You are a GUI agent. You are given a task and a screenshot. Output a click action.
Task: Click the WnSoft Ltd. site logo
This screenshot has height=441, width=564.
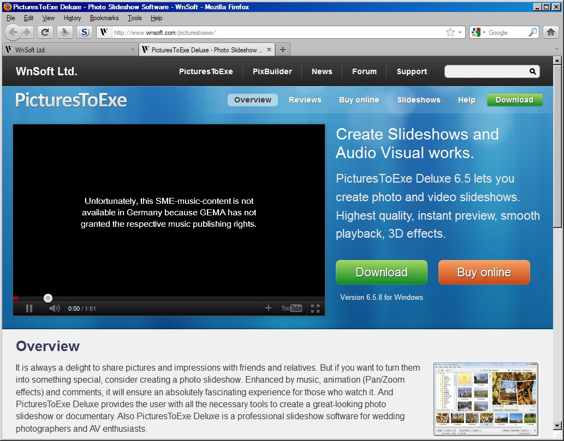(x=47, y=71)
